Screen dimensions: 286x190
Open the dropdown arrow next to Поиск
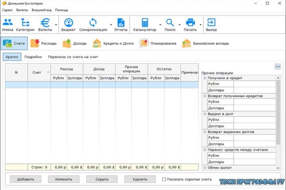point(179,24)
